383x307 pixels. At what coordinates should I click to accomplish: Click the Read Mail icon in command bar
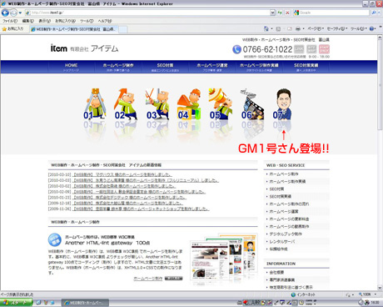(290, 28)
